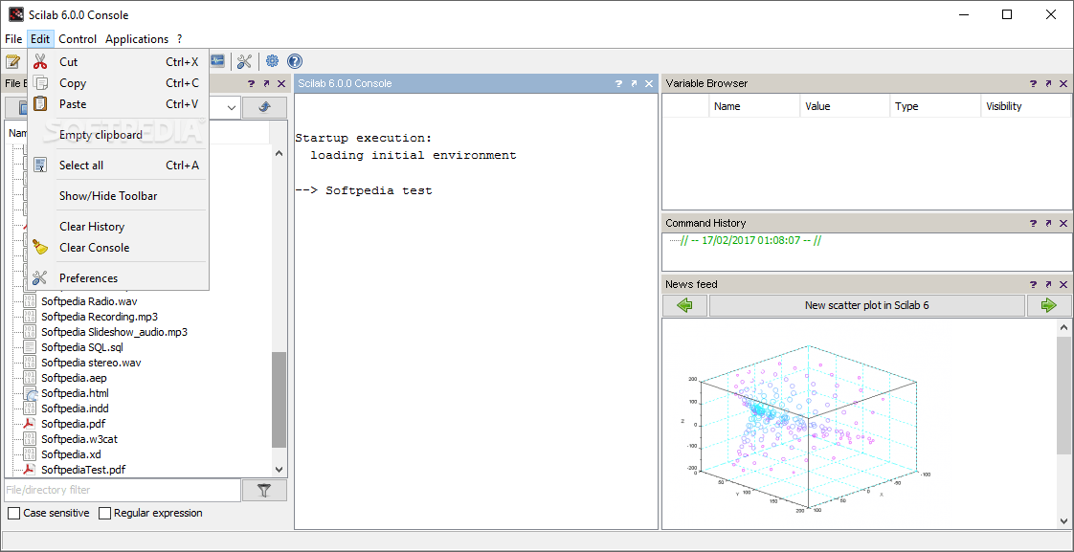
Task: Click the tools icon beside Preferences
Action: coord(40,278)
